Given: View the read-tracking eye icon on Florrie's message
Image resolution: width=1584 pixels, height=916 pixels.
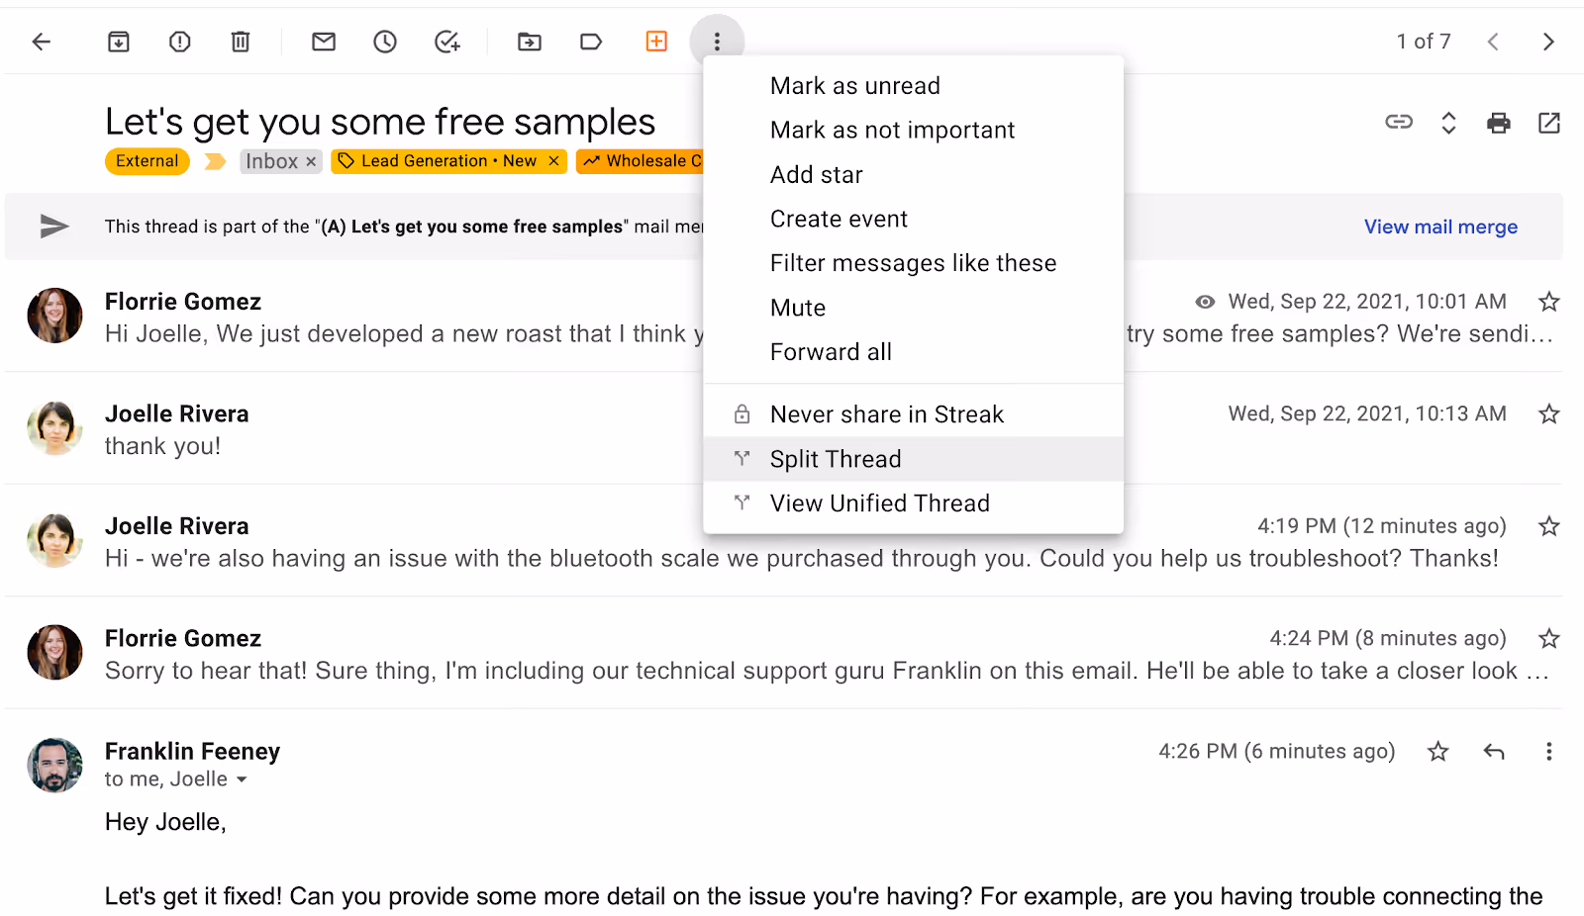Looking at the screenshot, I should point(1205,302).
